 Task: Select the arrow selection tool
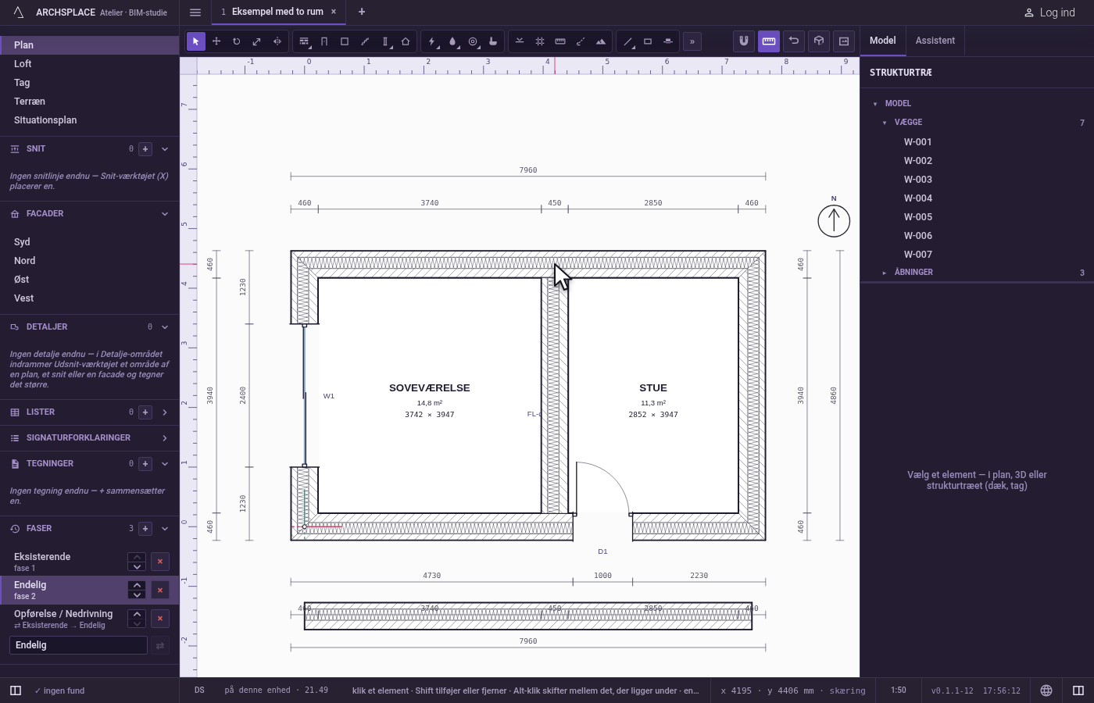196,41
